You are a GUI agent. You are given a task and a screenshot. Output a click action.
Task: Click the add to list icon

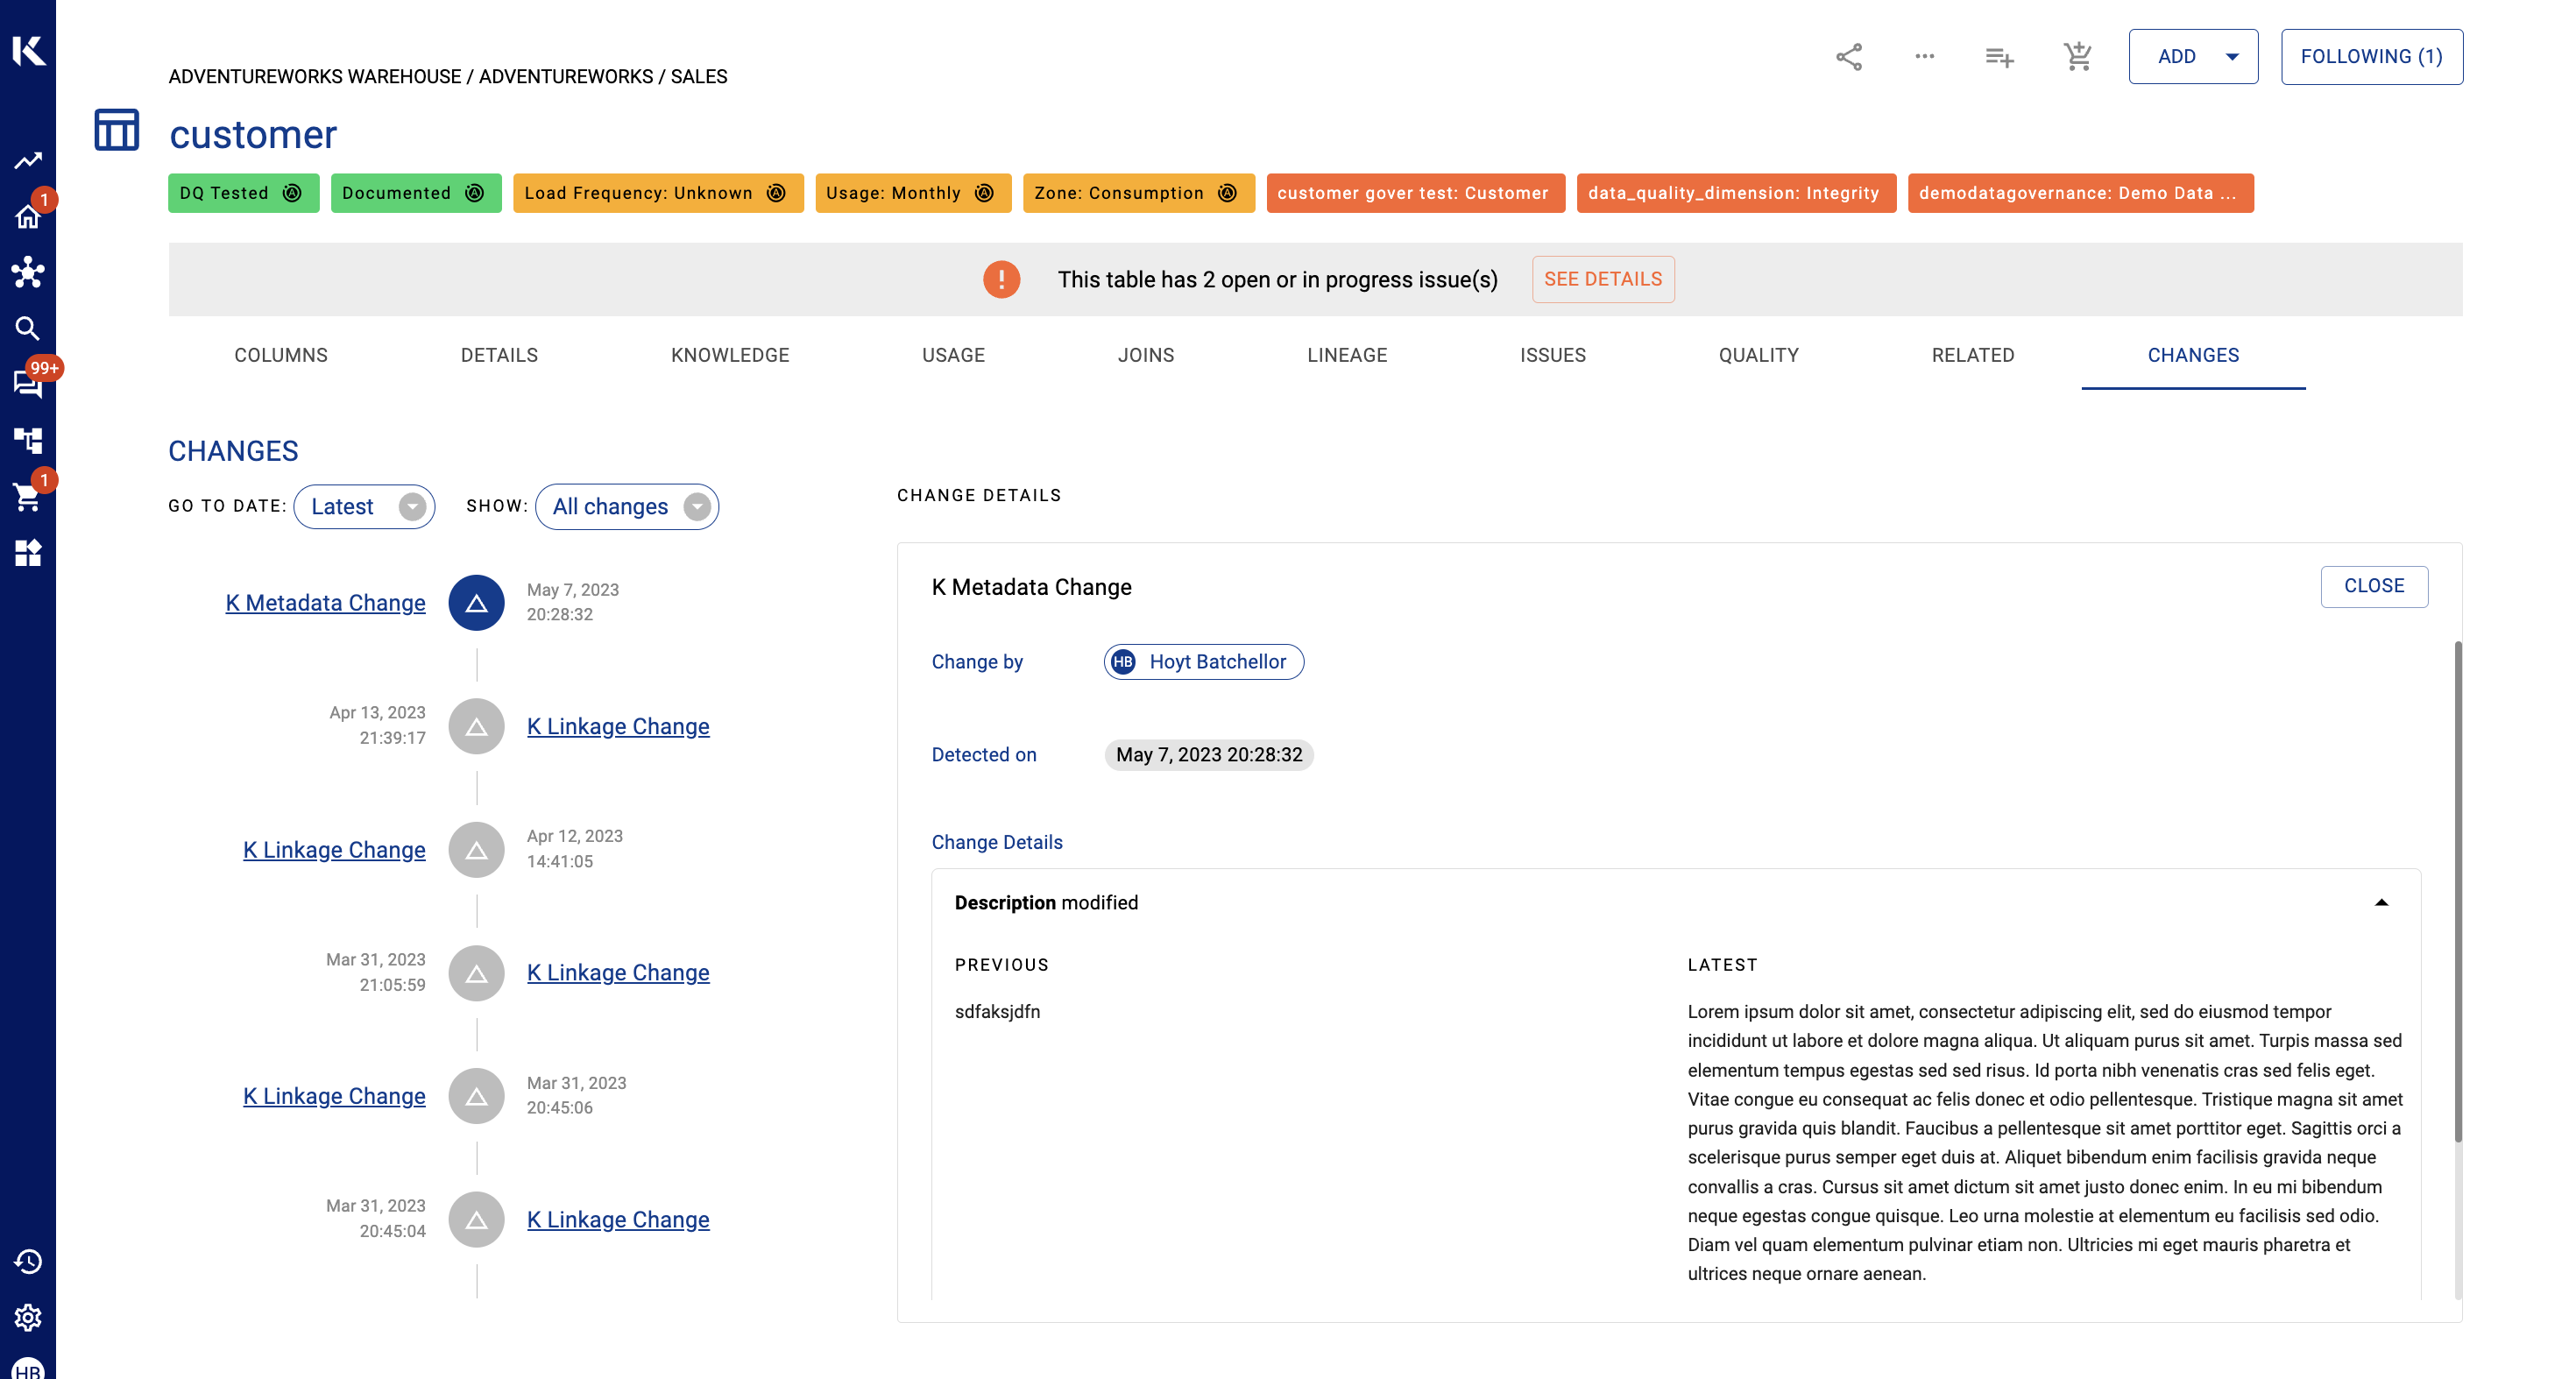pyautogui.click(x=1999, y=57)
